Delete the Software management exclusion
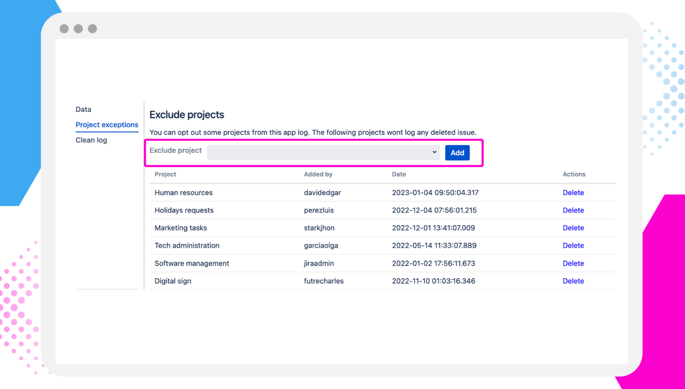685x389 pixels. pos(573,263)
